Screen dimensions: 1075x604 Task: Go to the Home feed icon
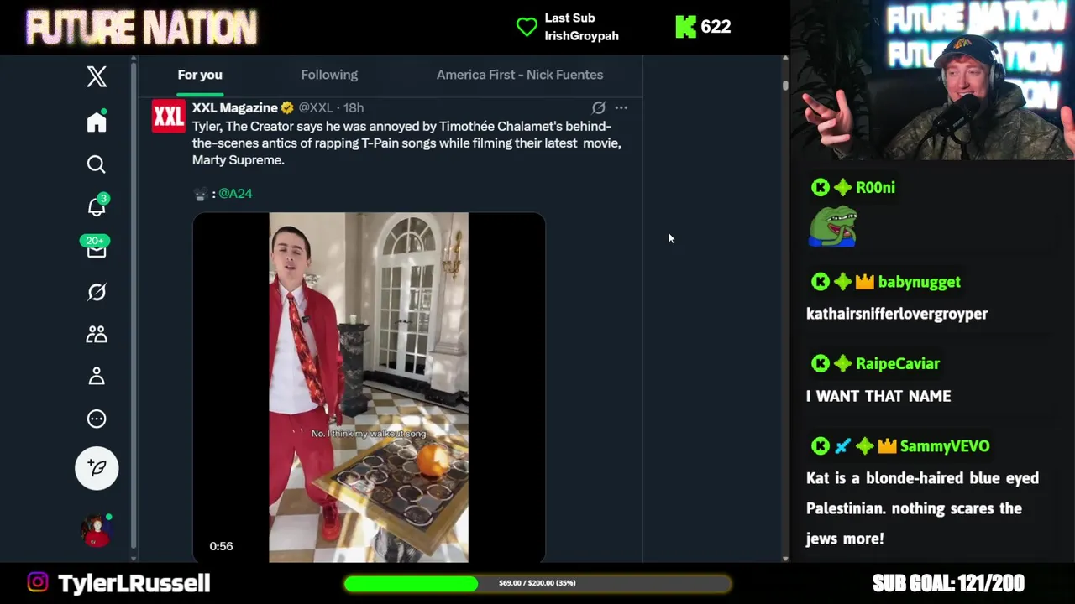pos(97,122)
